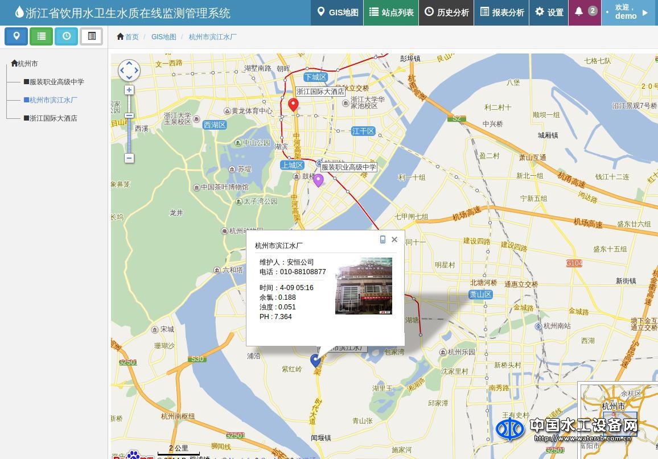
Task: Zoom out the map with minus button
Action: pyautogui.click(x=129, y=158)
